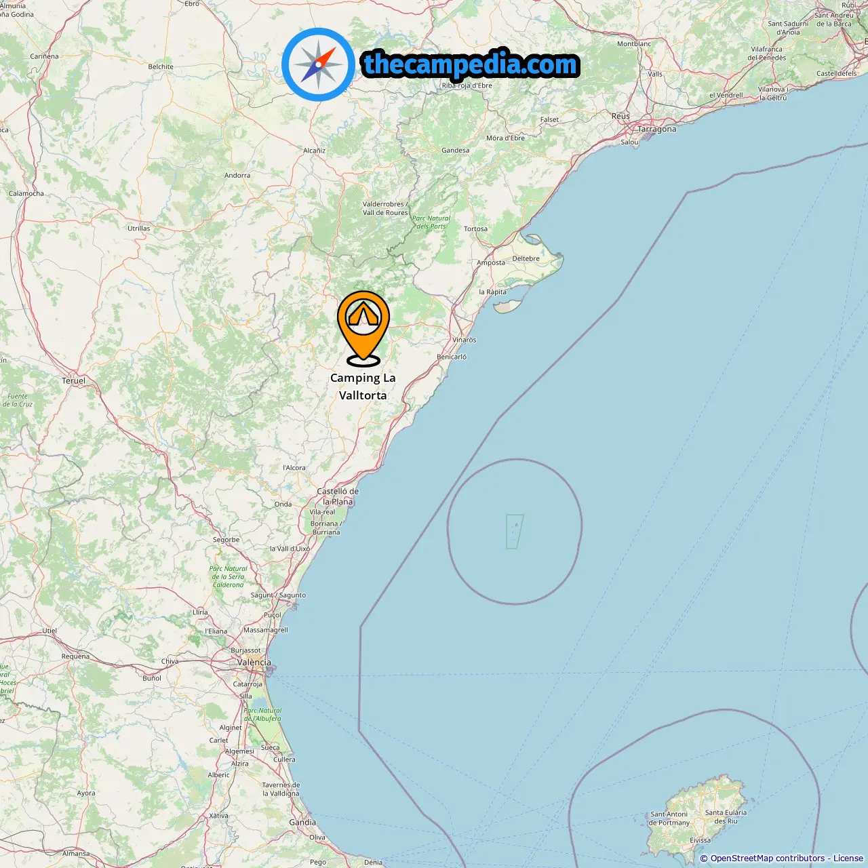Open the OpenStreetMap contributors link
Image resolution: width=868 pixels, height=868 pixels.
click(768, 859)
